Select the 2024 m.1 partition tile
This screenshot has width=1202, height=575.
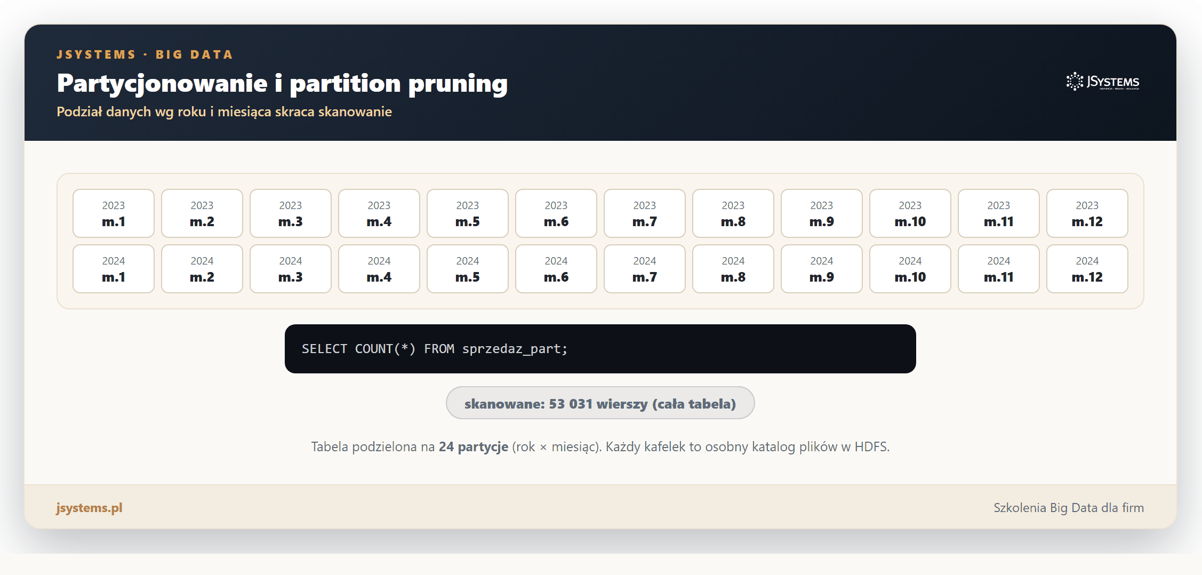tap(114, 269)
